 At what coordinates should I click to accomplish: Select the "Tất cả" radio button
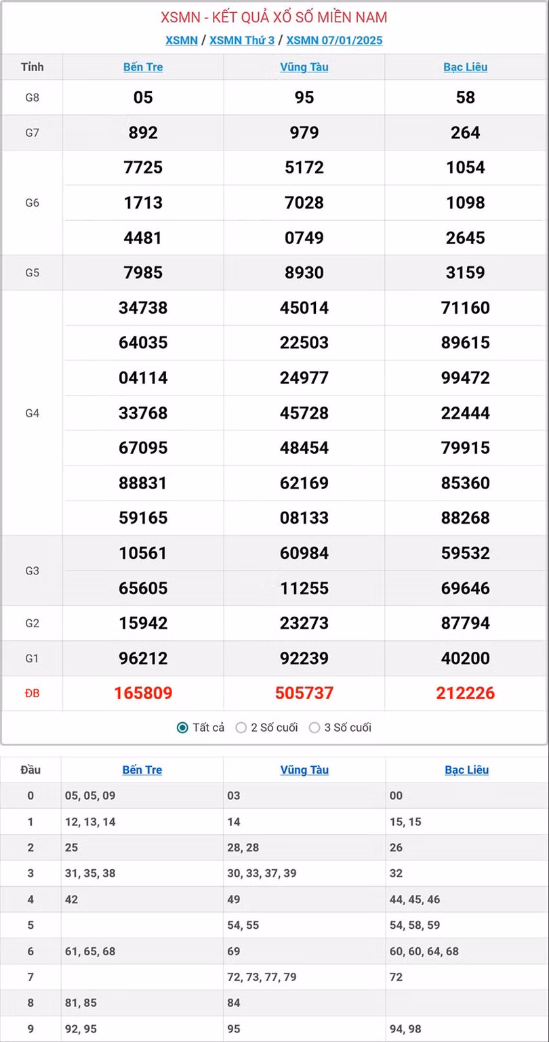tap(182, 728)
